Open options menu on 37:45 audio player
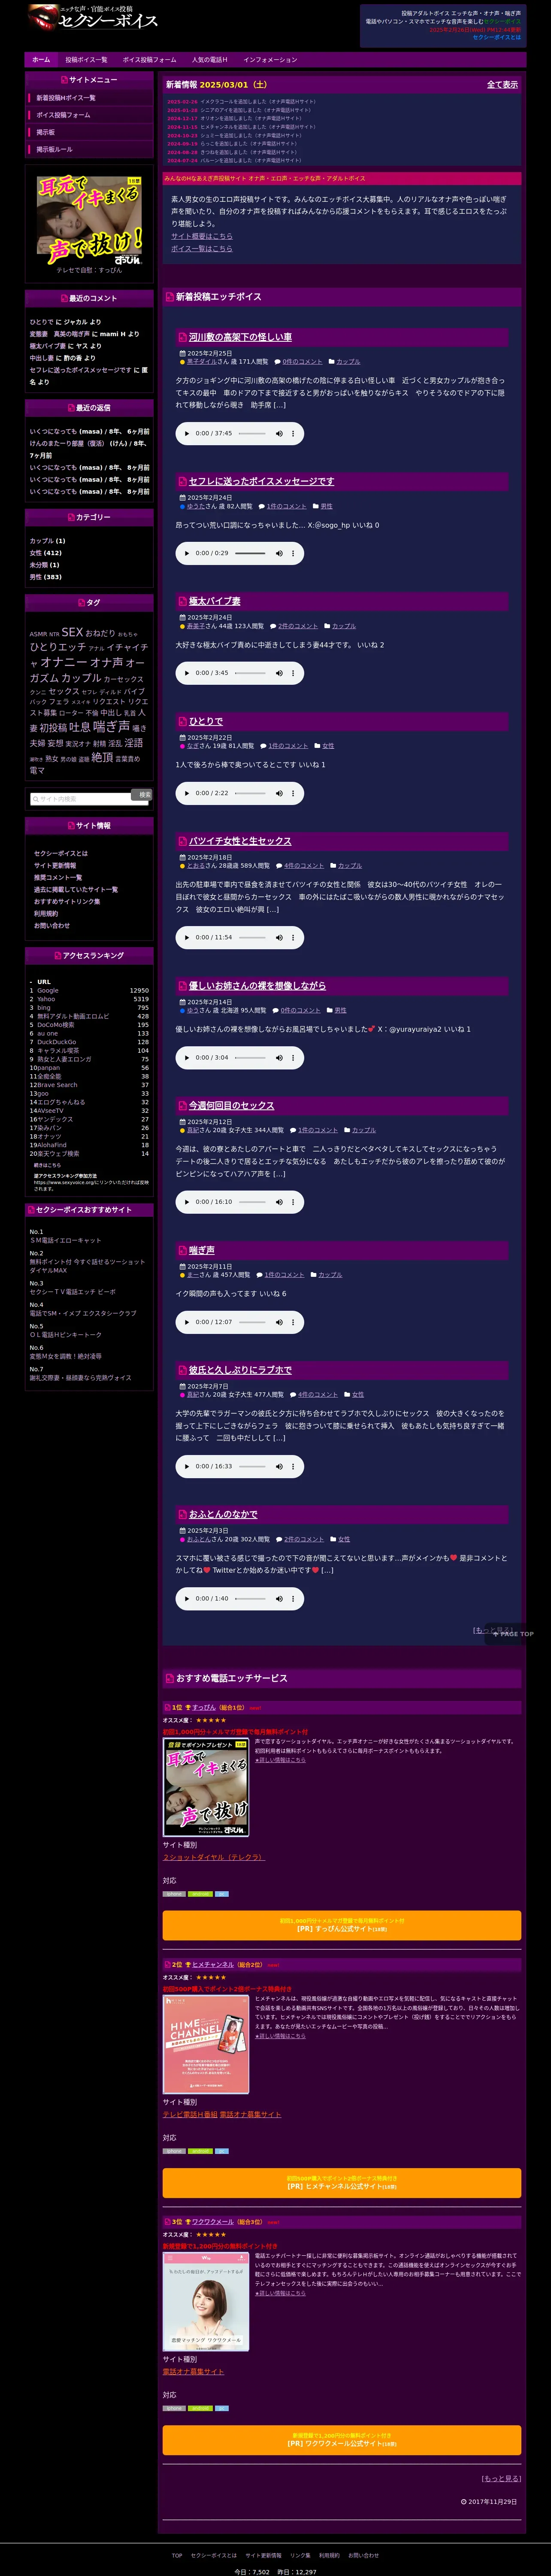This screenshot has height=2576, width=551. pyautogui.click(x=293, y=433)
